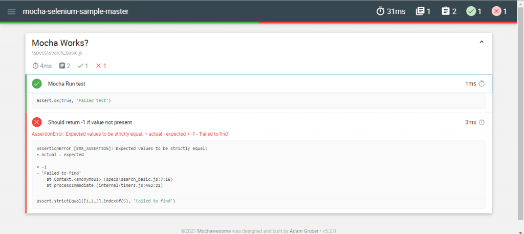The width and height of the screenshot is (524, 234).
Task: Click the assert.ok(true, 'Failed test') code line
Action: [x=74, y=101]
